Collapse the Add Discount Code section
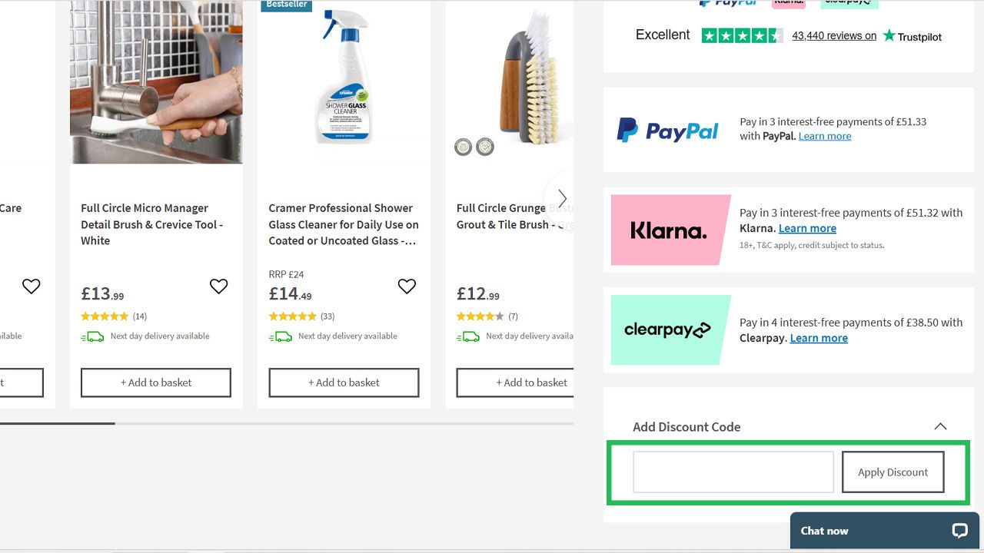This screenshot has width=984, height=553. click(x=940, y=426)
